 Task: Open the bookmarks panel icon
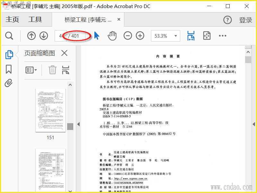pyautogui.click(x=9, y=69)
